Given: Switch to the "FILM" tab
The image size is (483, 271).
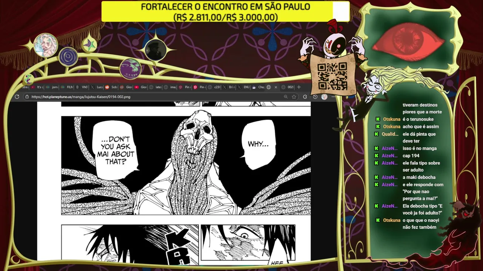Looking at the screenshot, I should coord(68,87).
